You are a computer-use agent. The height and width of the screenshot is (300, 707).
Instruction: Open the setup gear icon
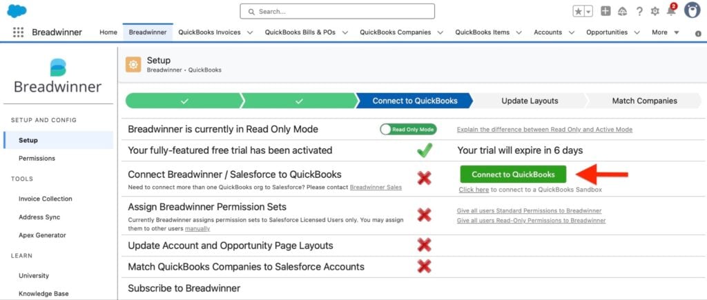pyautogui.click(x=655, y=12)
